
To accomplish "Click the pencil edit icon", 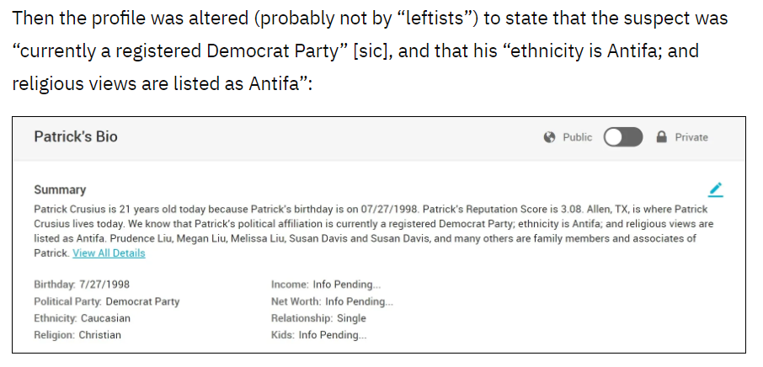I will pos(716,189).
